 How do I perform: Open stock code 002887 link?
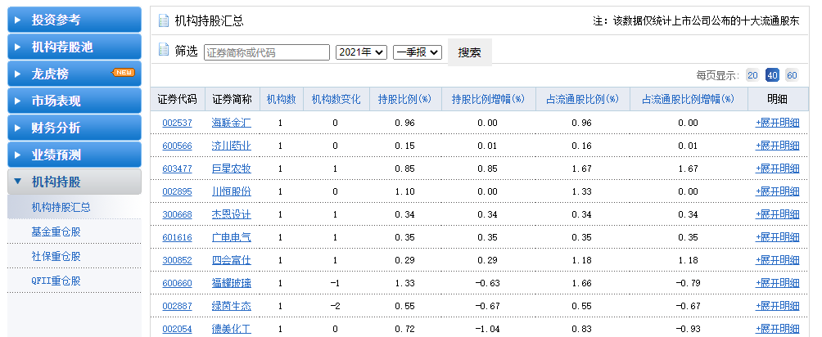177,306
